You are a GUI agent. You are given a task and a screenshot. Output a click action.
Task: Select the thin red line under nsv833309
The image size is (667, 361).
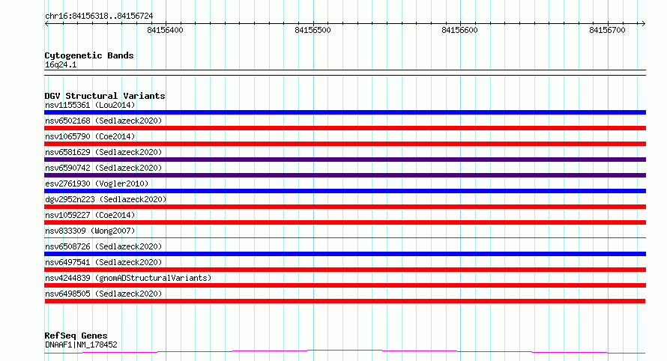coord(345,237)
